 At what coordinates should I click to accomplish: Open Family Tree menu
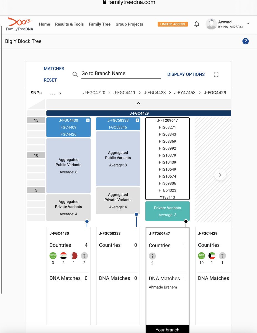[100, 24]
